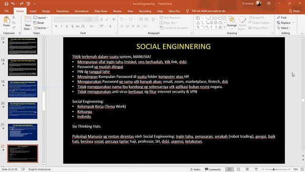Switch to Normal view in status bar
The image size is (305, 172).
230,169
